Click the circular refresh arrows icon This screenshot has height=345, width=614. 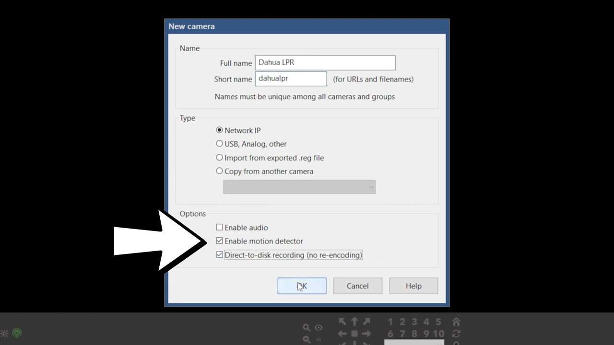point(456,334)
